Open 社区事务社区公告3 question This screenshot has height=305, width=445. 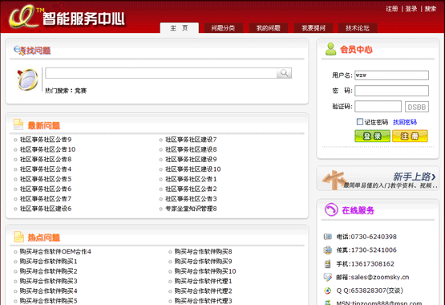tap(191, 199)
